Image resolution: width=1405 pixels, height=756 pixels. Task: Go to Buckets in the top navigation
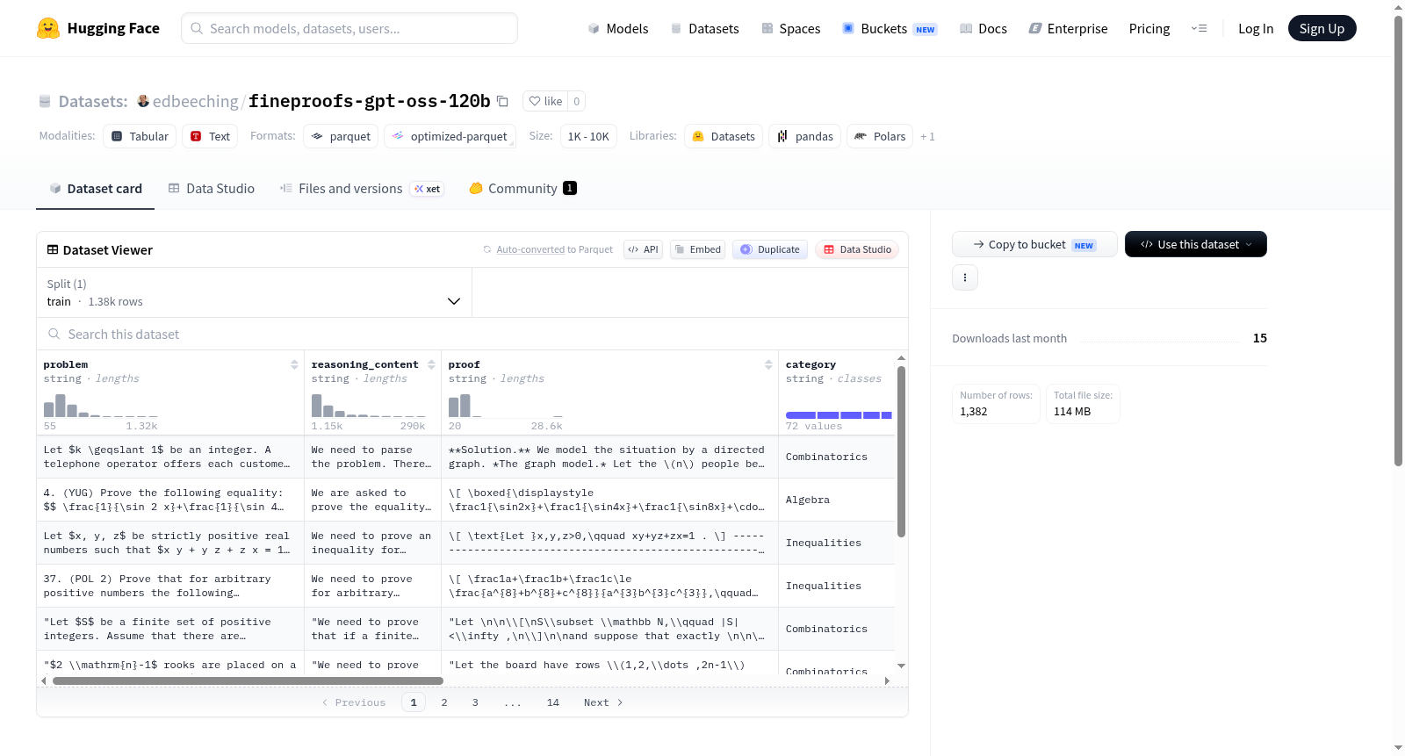click(890, 28)
